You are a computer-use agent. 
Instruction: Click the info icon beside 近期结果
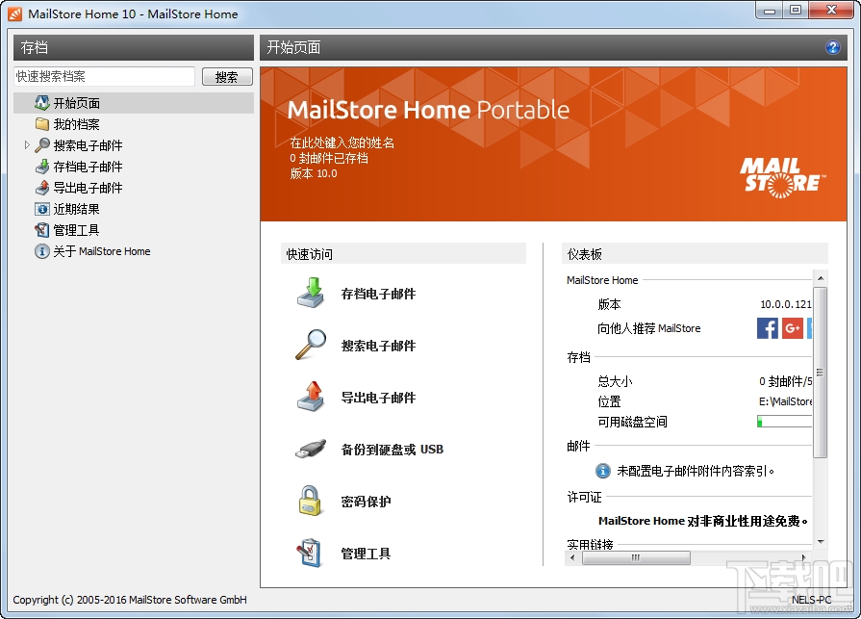41,209
